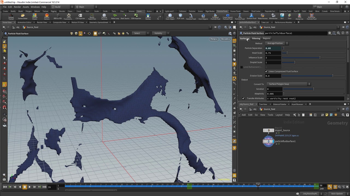Click the FLIP Tank shelf tool
The width and height of the screenshot is (350, 196).
point(180,17)
